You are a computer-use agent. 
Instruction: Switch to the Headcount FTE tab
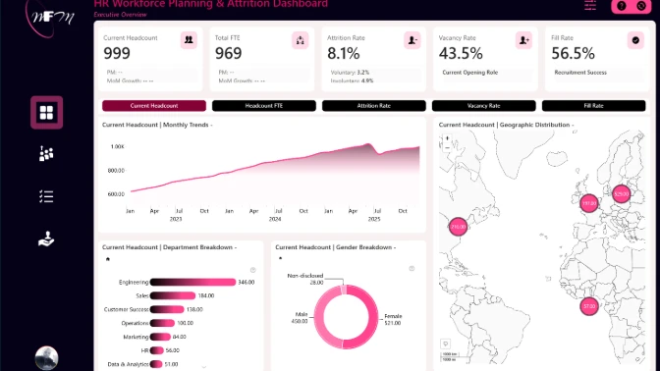tap(264, 106)
